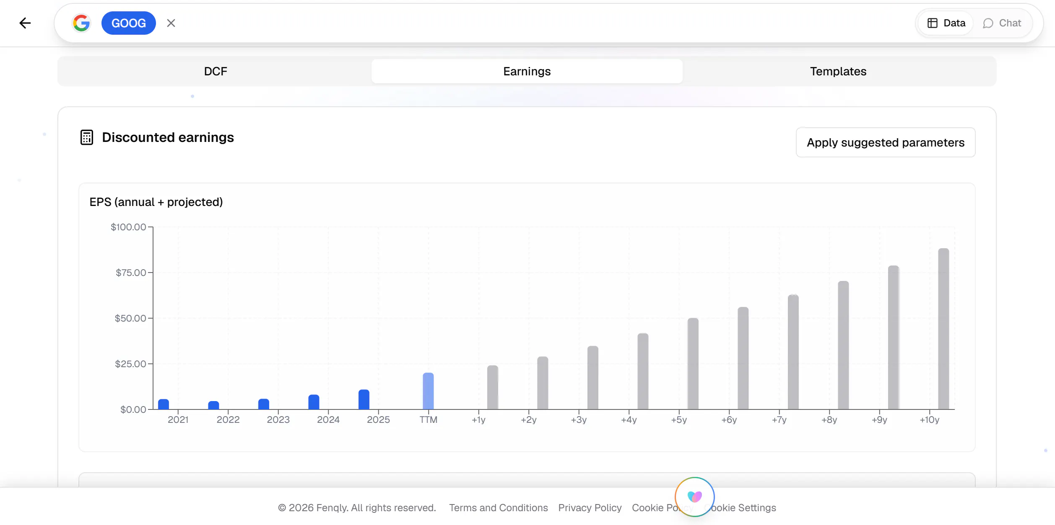Switch to Data view
This screenshot has width=1055, height=525.
coord(946,23)
